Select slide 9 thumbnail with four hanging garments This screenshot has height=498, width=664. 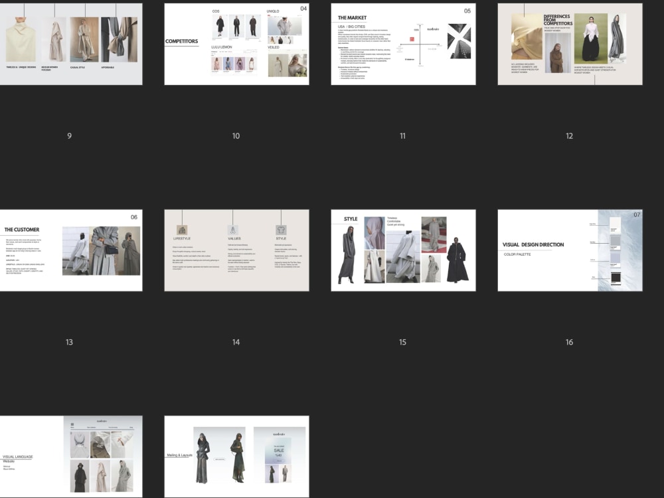[x=71, y=44]
